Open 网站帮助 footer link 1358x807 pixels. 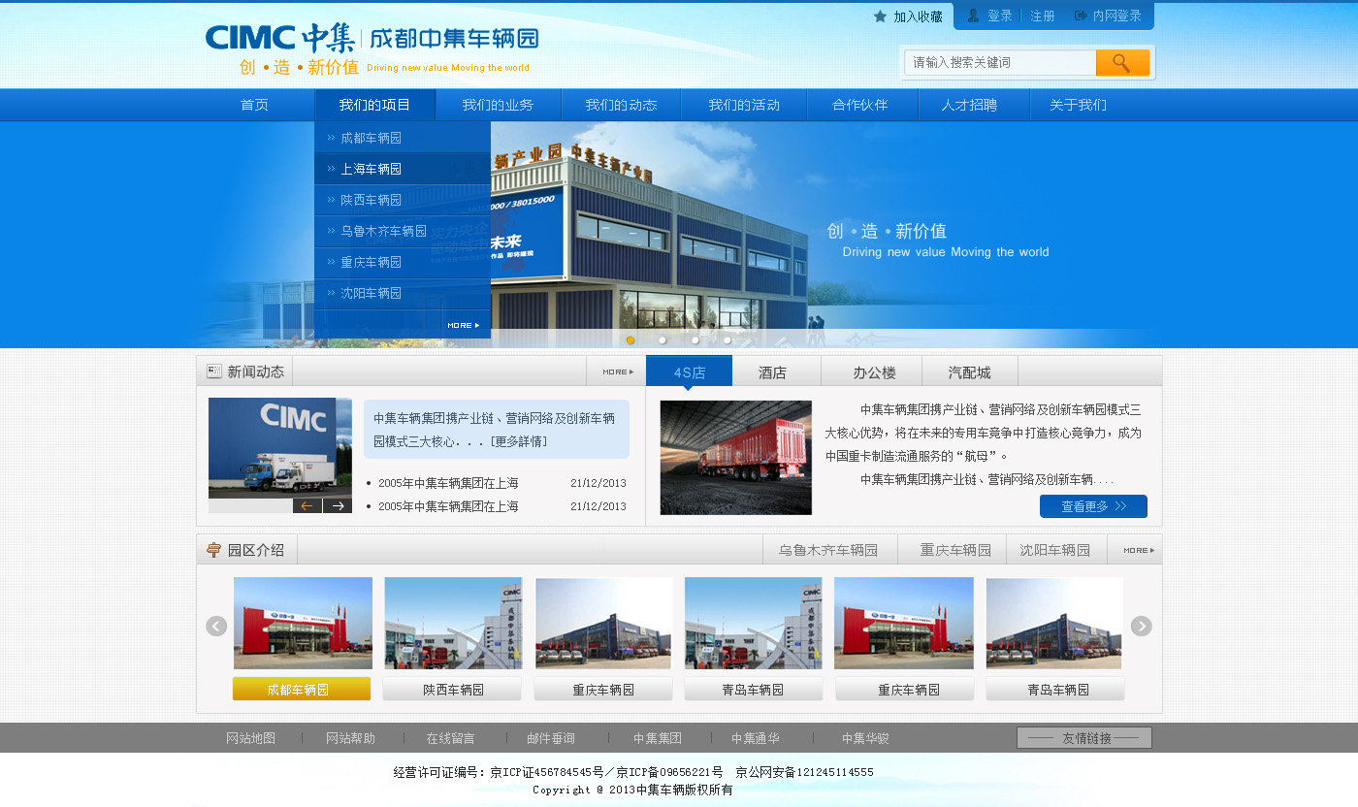pos(350,738)
